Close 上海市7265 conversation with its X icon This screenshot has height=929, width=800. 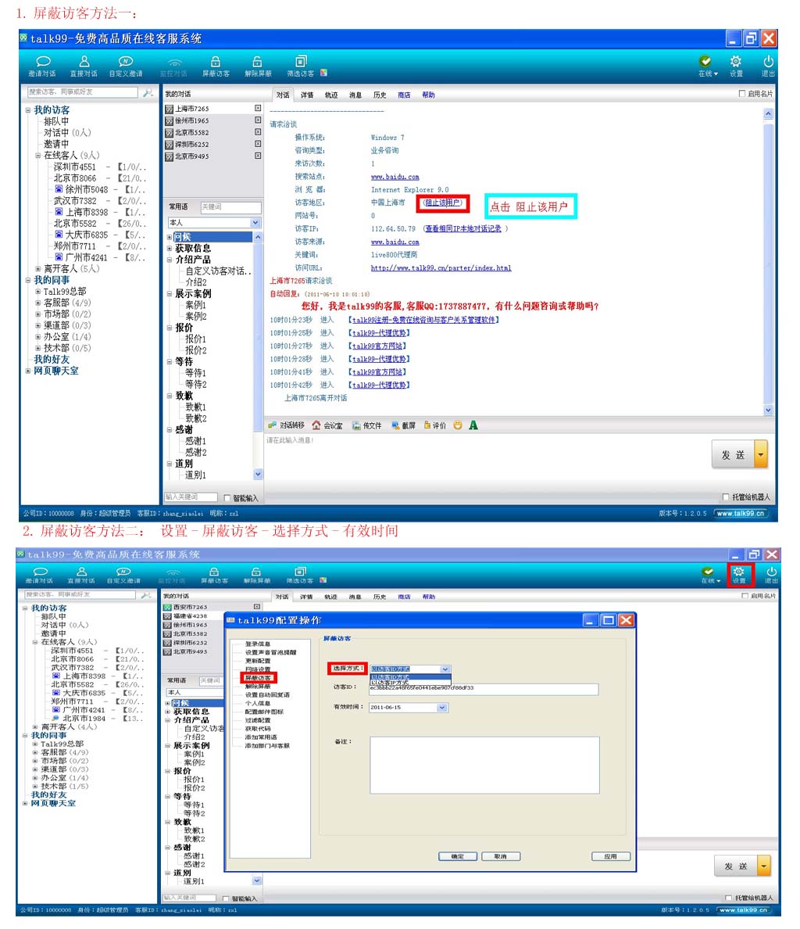coord(258,109)
